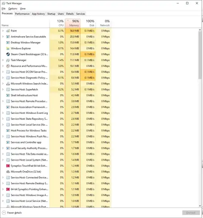Image resolution: width=203 pixels, height=218 pixels.
Task: Switch to the Startup tab
Action: point(51,14)
